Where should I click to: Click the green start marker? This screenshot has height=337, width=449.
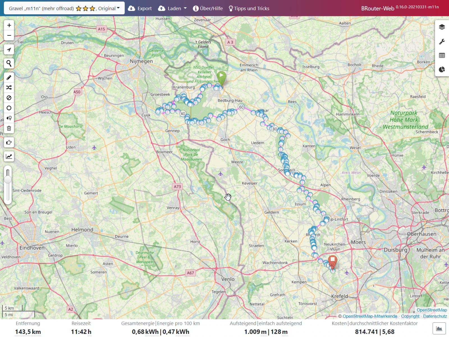click(x=221, y=78)
